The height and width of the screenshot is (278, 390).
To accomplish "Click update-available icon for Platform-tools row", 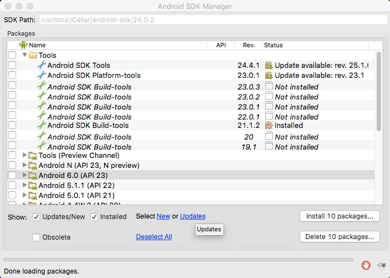I will pyautogui.click(x=269, y=76).
